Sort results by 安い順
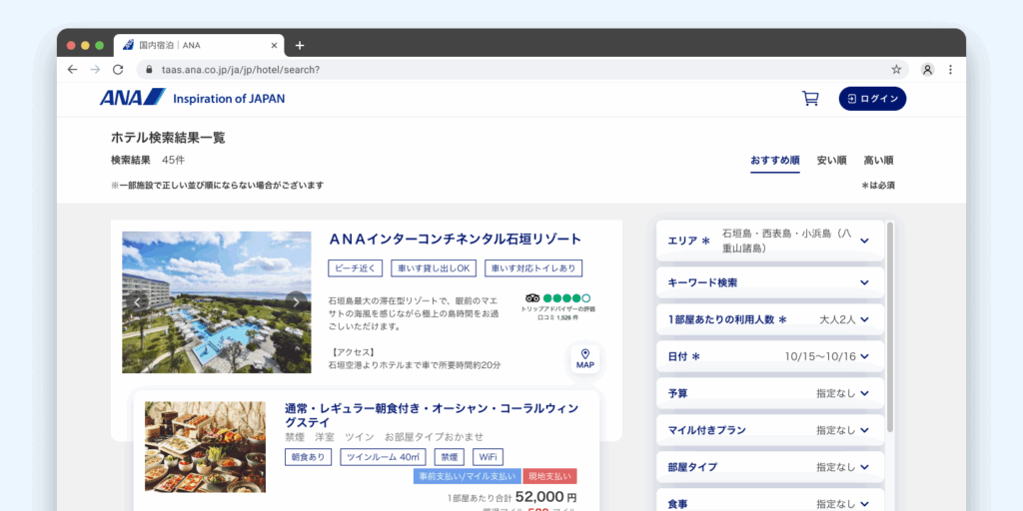Image resolution: width=1023 pixels, height=511 pixels. pyautogui.click(x=832, y=161)
